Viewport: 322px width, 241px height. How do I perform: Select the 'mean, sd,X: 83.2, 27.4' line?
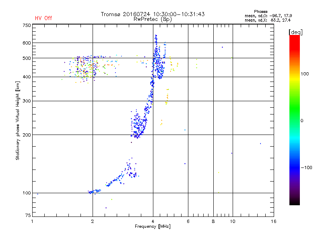[268, 20]
